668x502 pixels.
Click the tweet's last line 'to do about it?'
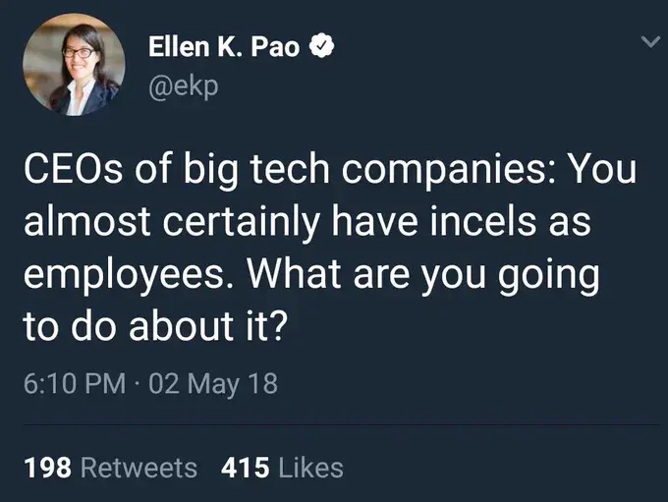(156, 324)
